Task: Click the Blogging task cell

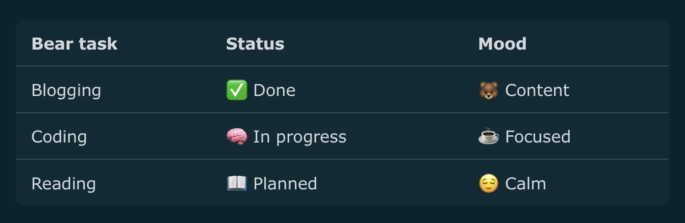Action: tap(66, 91)
